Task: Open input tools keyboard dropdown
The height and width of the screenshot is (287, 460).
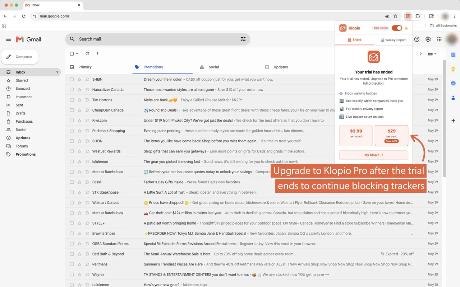Action: (x=432, y=54)
